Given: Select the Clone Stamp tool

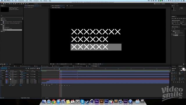Looking at the screenshot, I should click(x=21, y=4).
